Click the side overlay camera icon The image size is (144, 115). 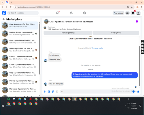(143, 43)
